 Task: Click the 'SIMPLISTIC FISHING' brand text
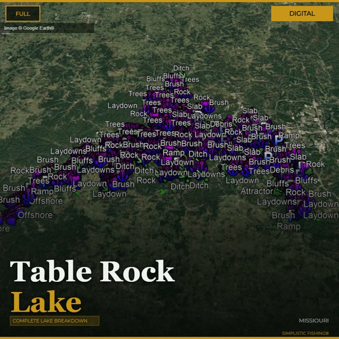305,333
